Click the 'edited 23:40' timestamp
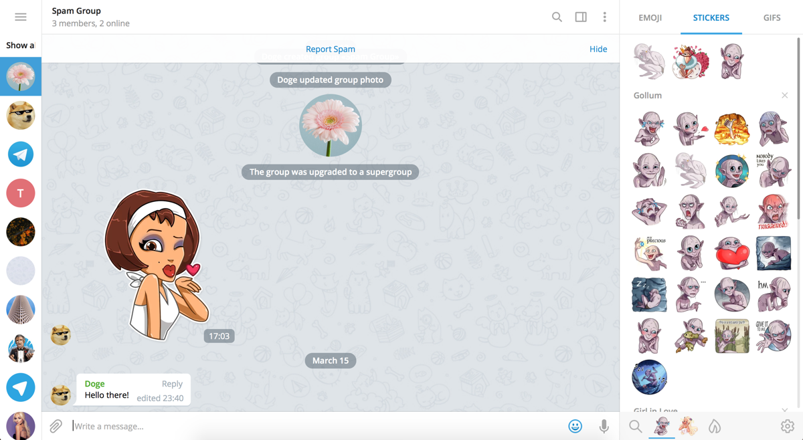 (160, 398)
